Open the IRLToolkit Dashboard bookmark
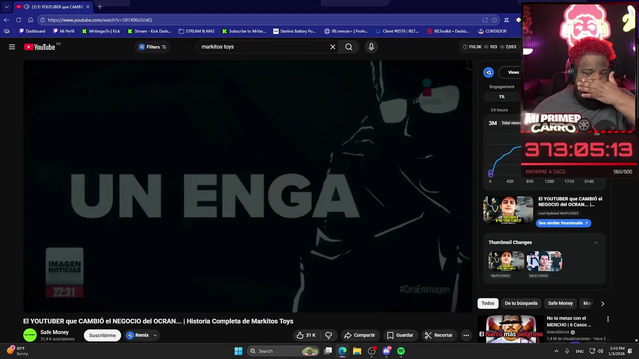 click(448, 31)
